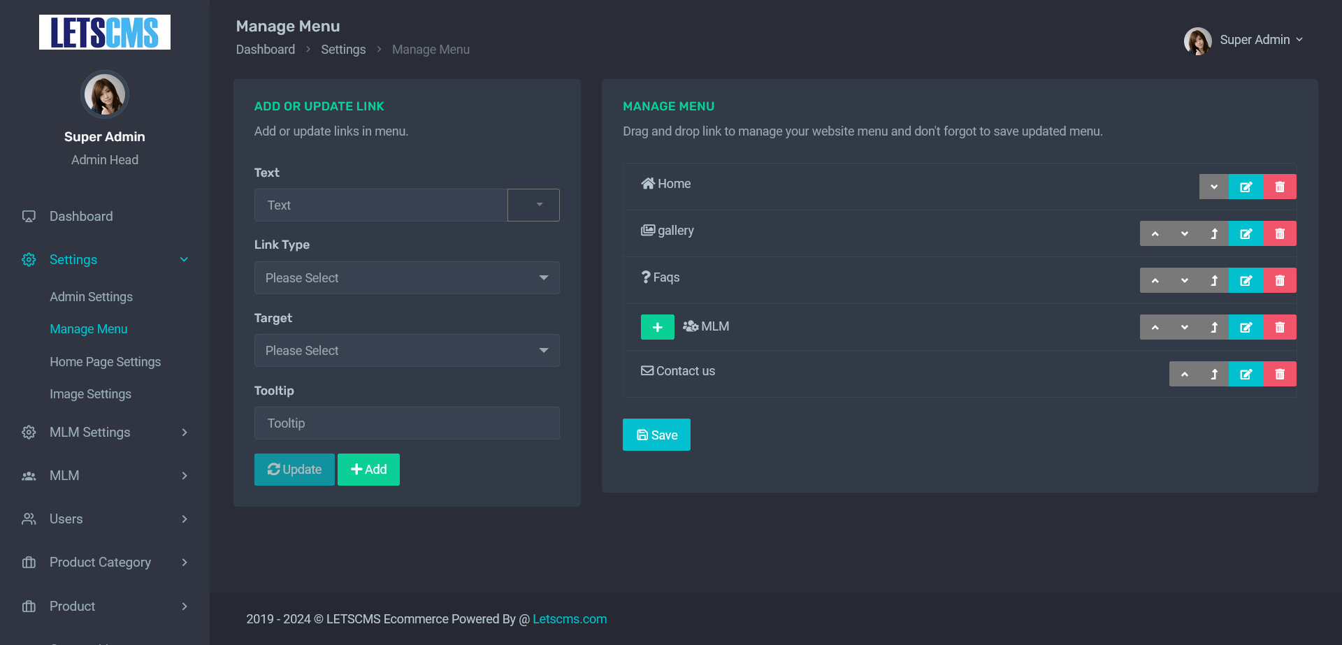
Task: Open Admin Settings from the sidebar
Action: (x=91, y=296)
